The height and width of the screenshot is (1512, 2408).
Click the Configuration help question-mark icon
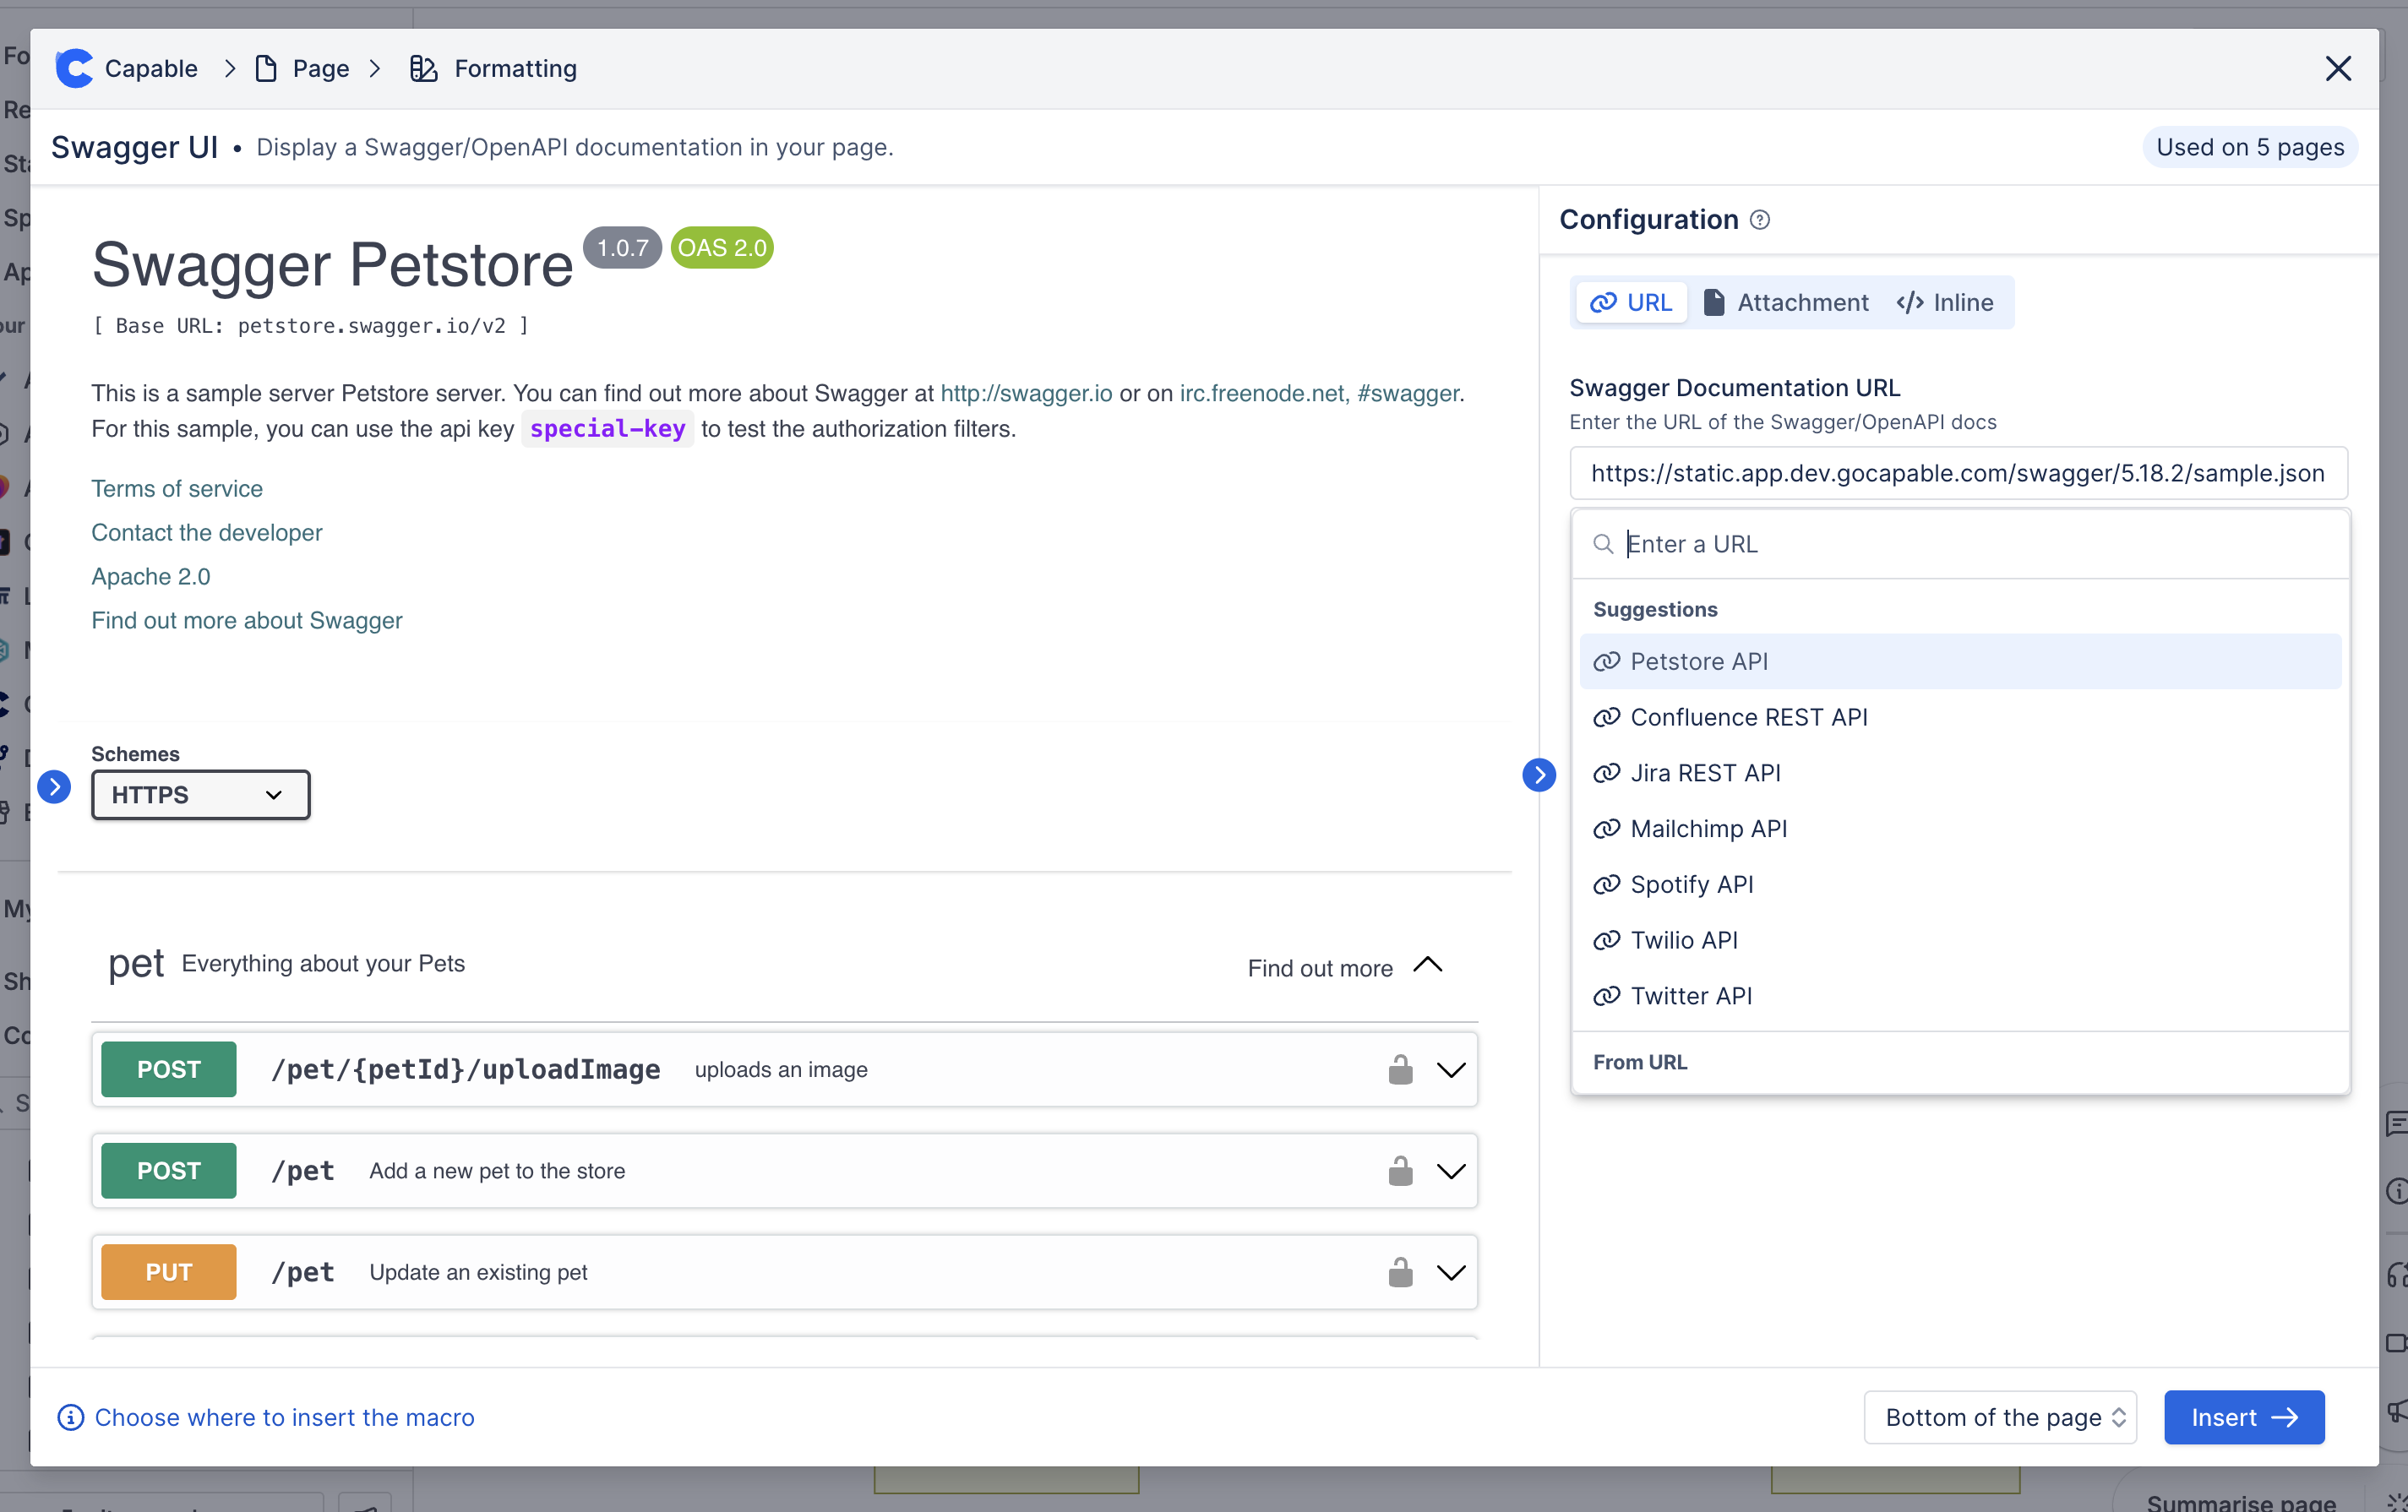[x=1760, y=220]
